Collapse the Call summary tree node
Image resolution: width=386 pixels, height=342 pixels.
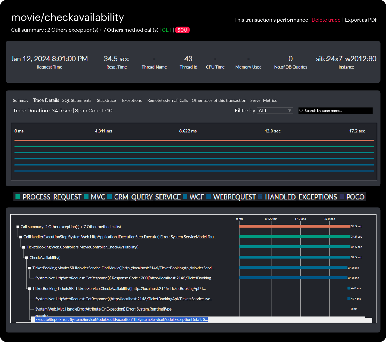tap(18, 227)
